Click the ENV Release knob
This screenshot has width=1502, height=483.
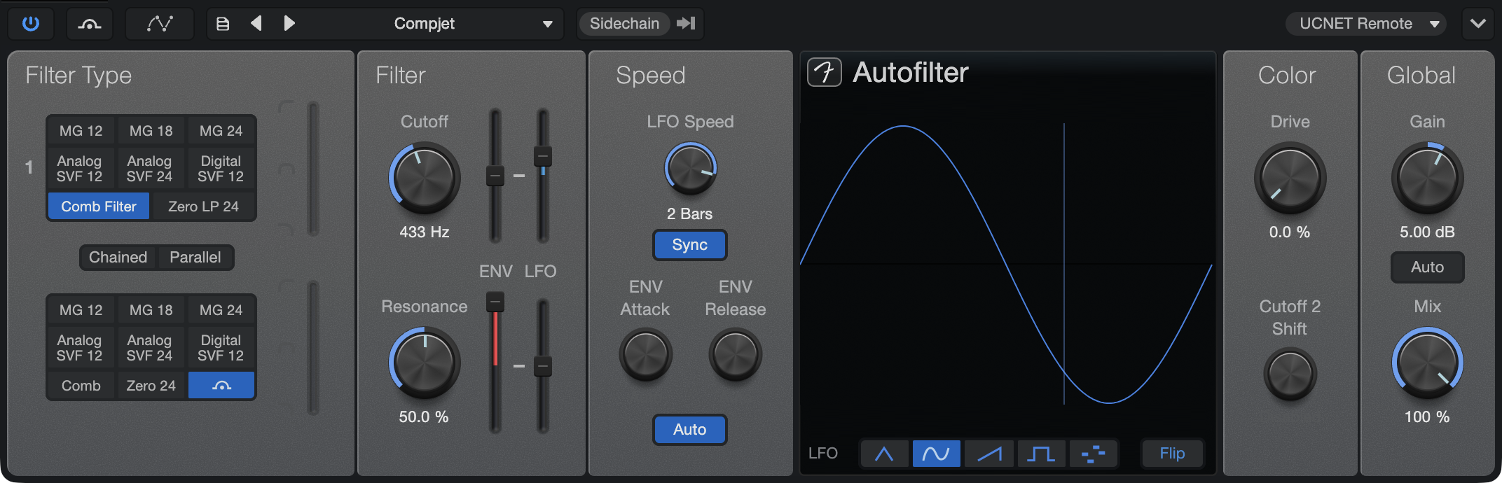[735, 355]
